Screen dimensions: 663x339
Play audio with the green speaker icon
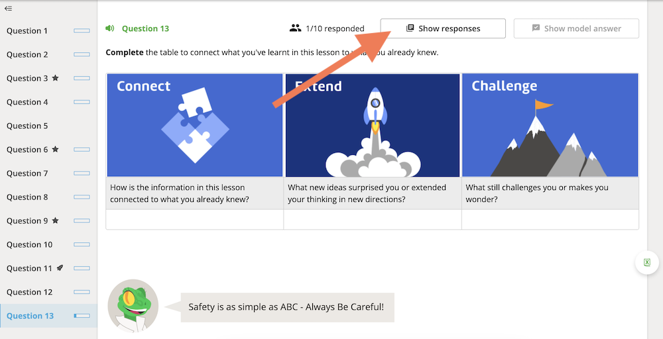[x=109, y=28]
